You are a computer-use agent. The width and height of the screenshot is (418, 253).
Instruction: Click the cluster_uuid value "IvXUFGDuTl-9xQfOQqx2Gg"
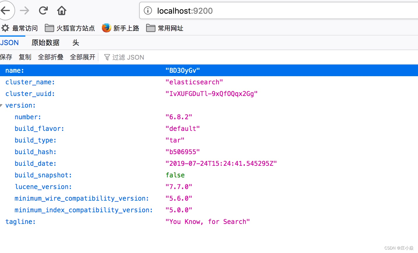point(212,94)
